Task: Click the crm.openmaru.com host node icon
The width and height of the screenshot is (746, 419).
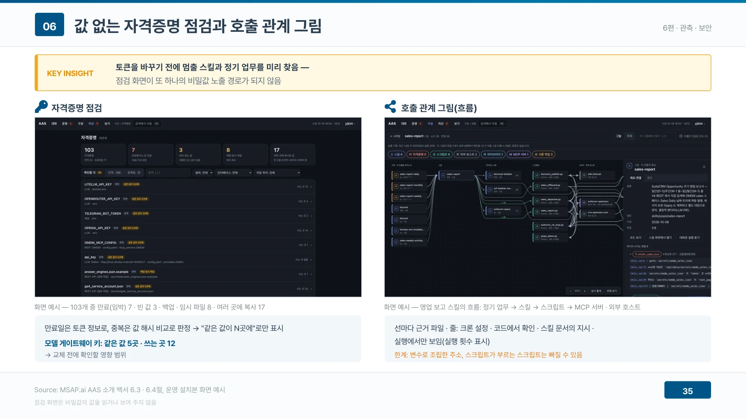Action: click(x=584, y=214)
